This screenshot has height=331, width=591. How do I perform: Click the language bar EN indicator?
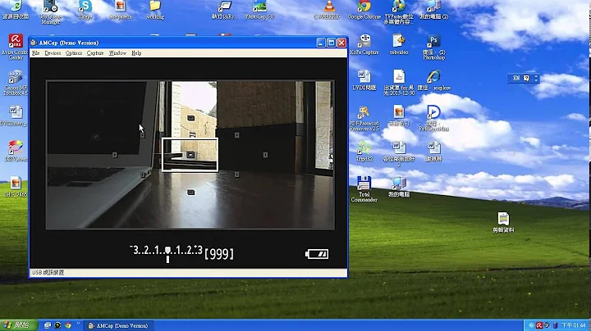tap(516, 78)
